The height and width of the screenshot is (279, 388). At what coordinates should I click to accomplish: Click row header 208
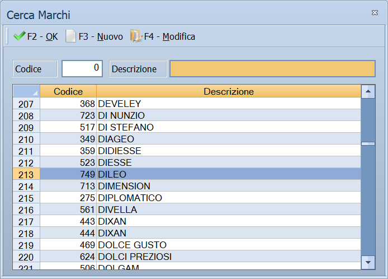tap(26, 115)
